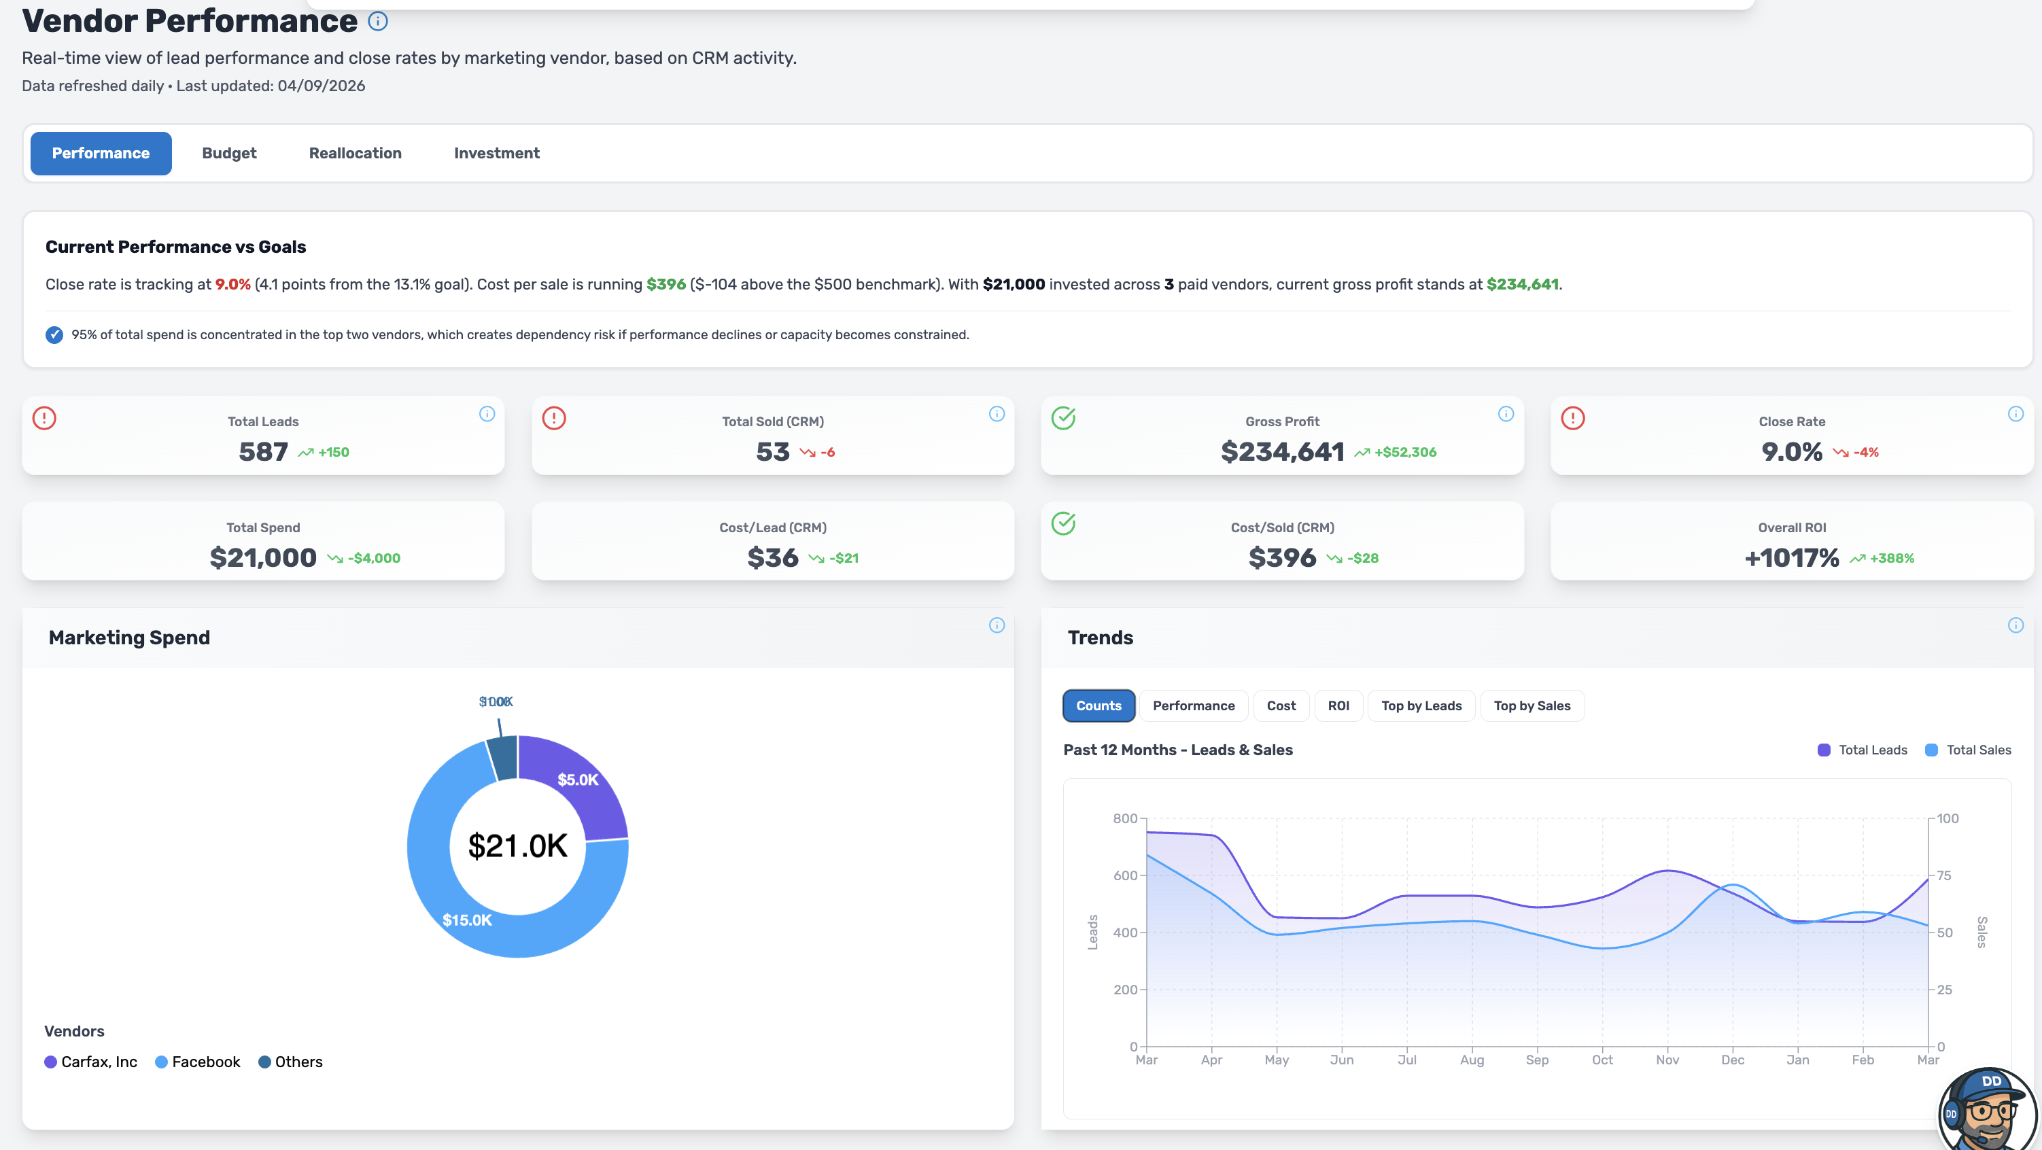Show the Top by Leads chart

1421,705
